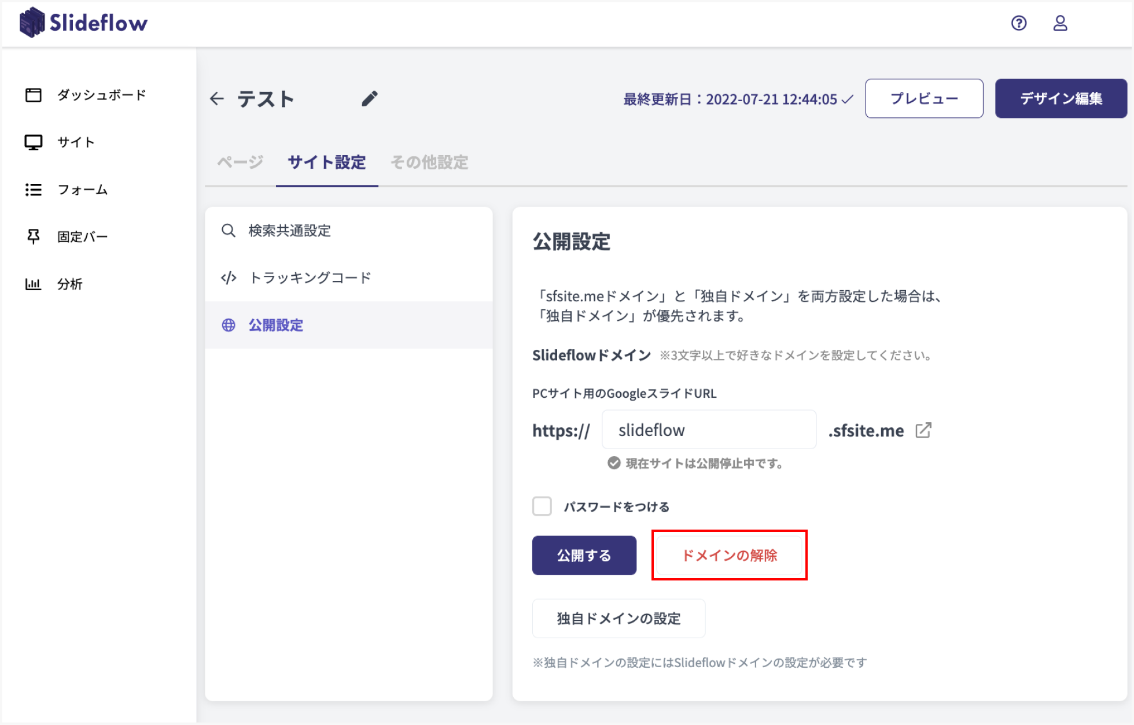The image size is (1134, 725).
Task: Click the 最終更新日 timestamp text
Action: pos(730,99)
